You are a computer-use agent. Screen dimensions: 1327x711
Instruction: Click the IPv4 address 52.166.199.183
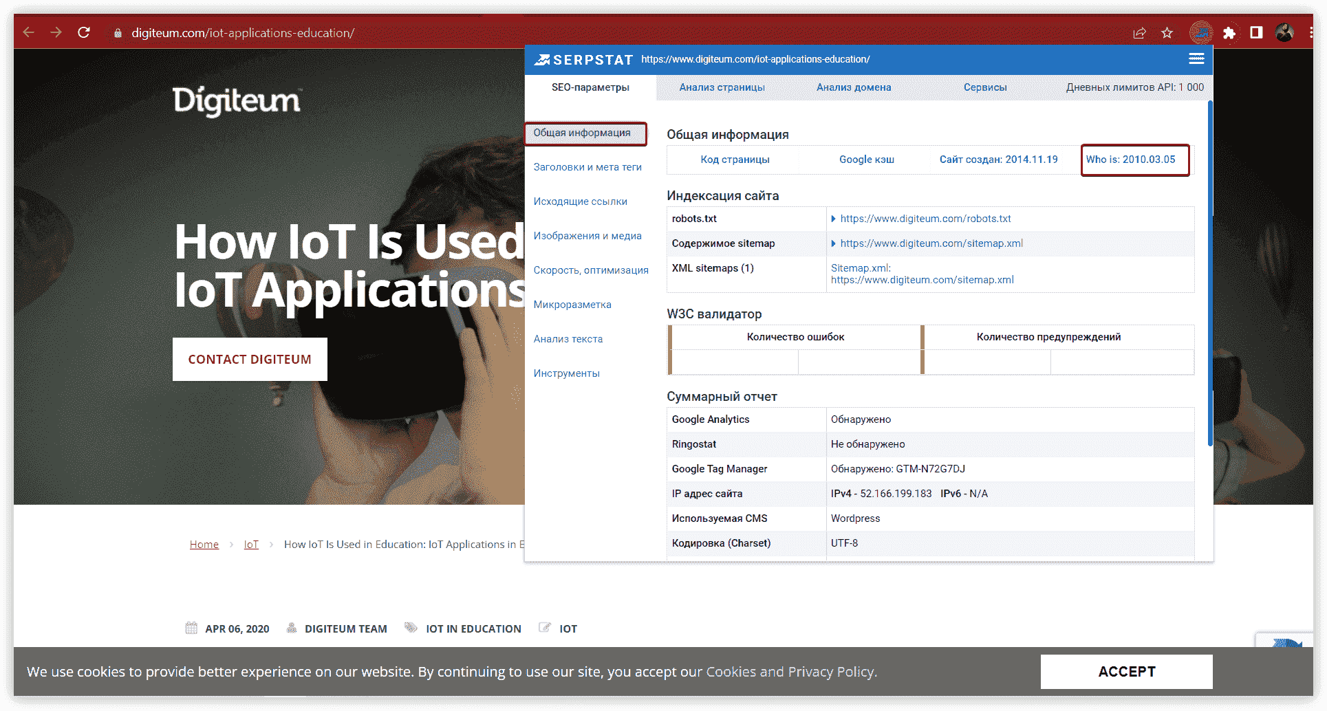(896, 494)
